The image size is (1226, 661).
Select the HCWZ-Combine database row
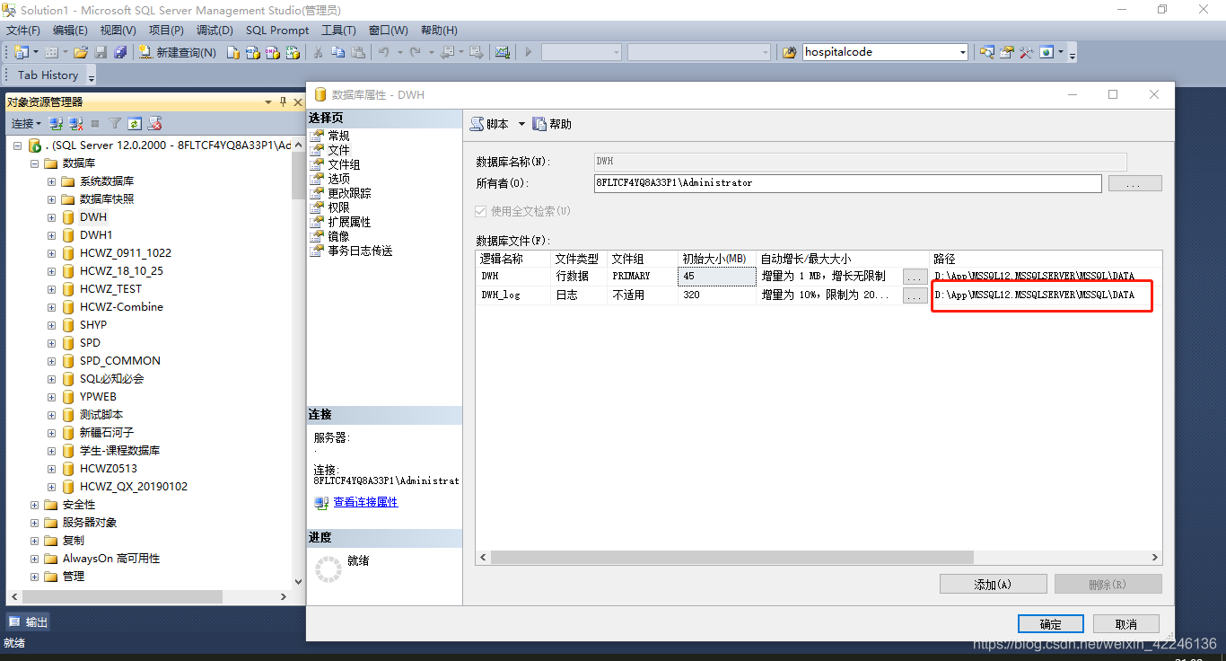click(x=121, y=307)
